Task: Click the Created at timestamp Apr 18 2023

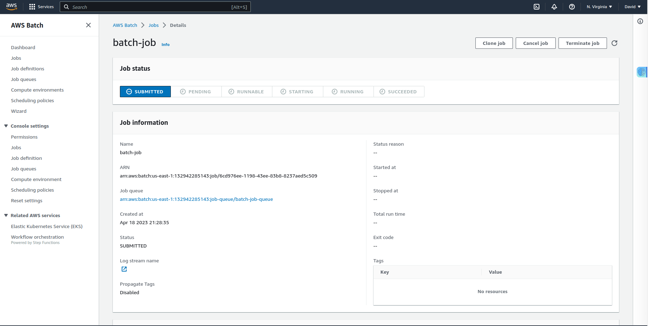Action: coord(144,222)
